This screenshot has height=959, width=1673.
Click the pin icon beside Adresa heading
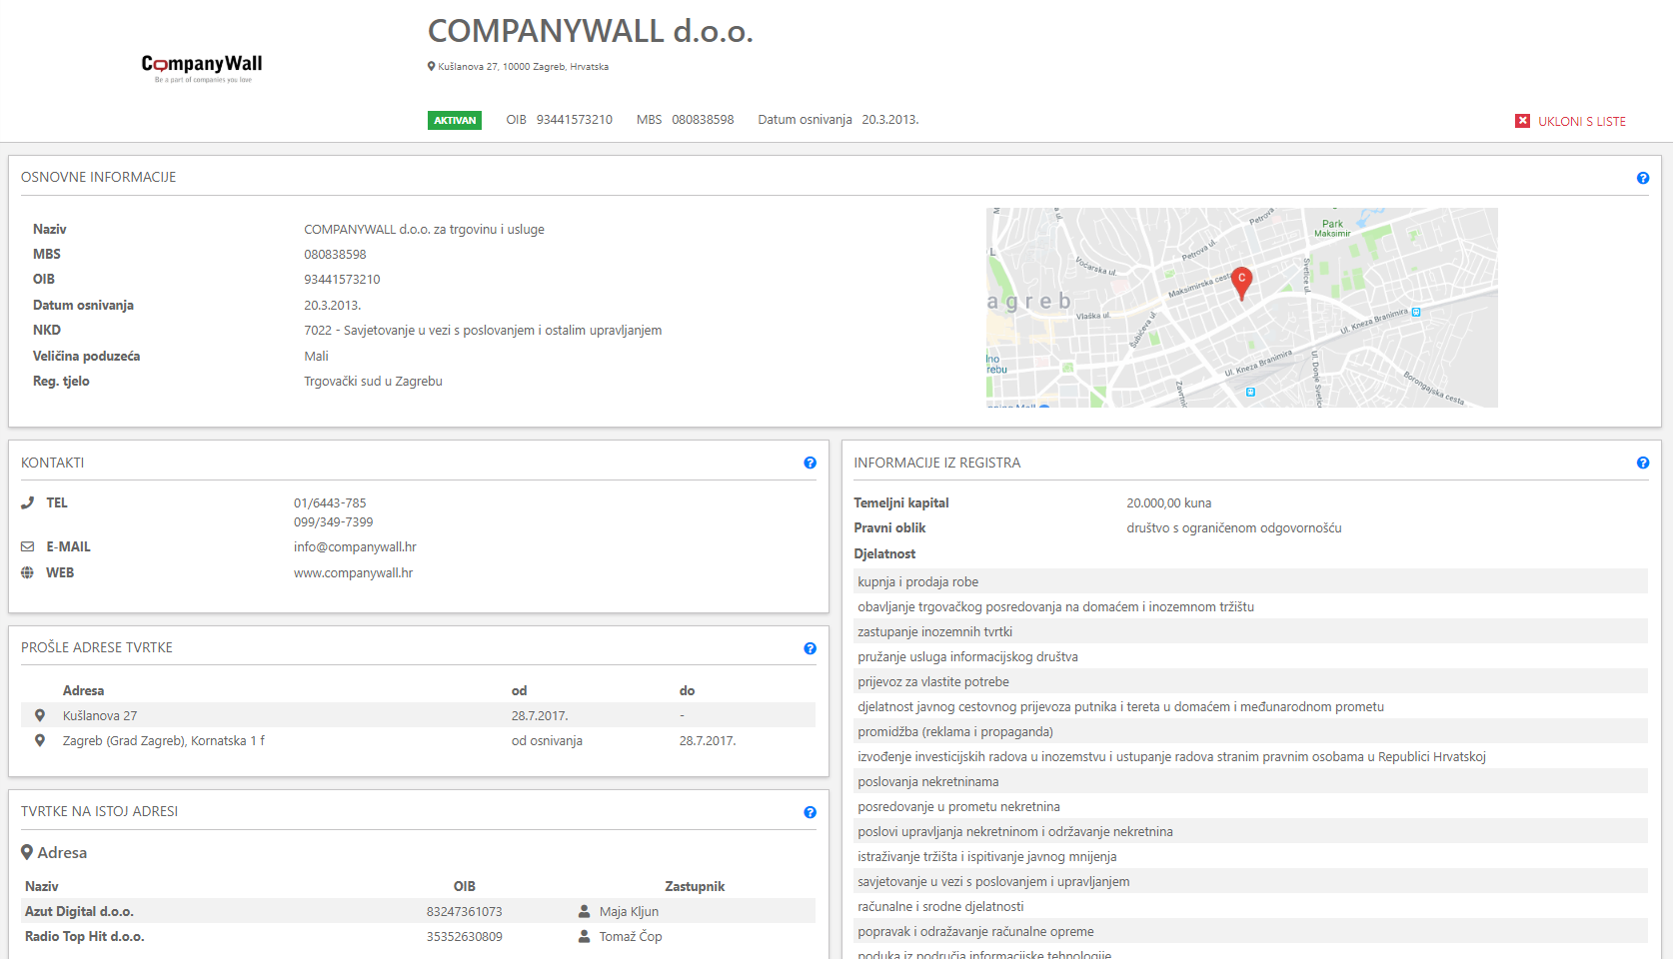click(x=27, y=852)
